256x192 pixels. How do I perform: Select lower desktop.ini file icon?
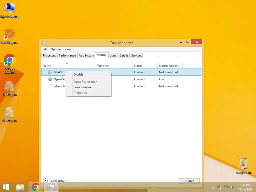tap(10, 114)
